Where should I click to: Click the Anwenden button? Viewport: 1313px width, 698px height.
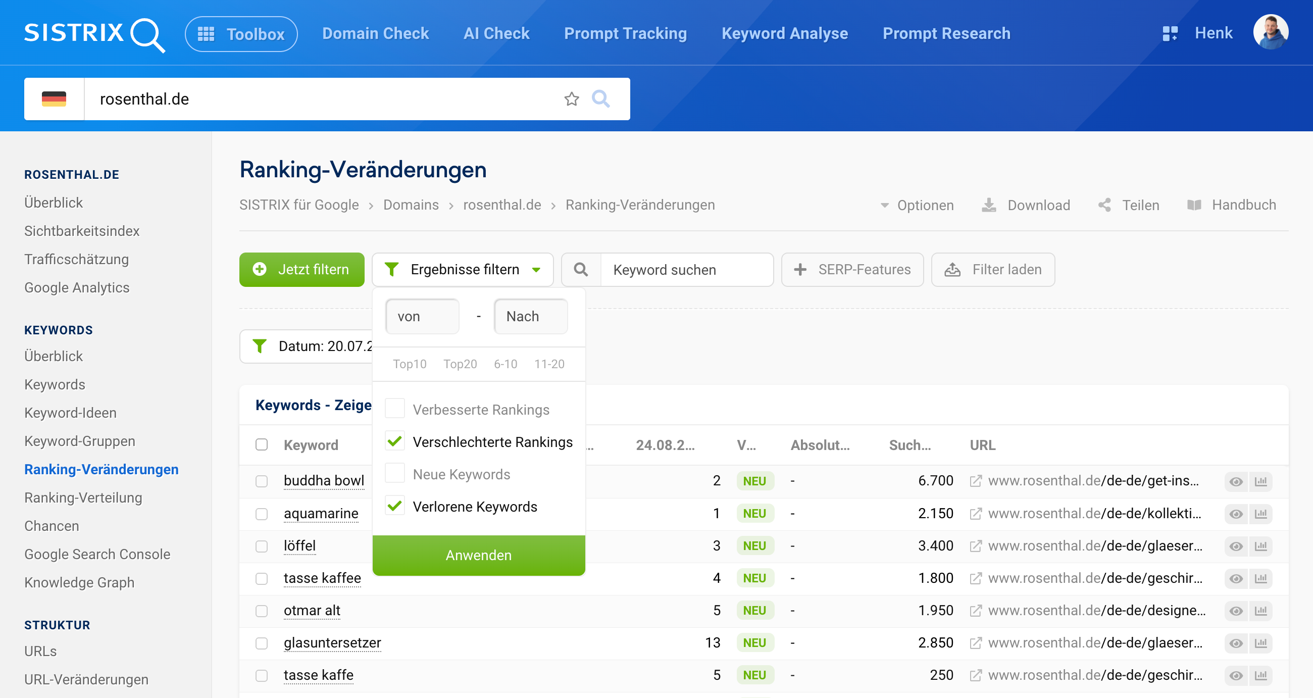[x=479, y=555]
